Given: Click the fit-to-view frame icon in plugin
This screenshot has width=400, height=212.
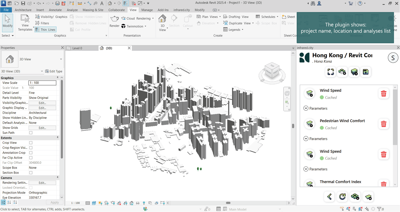Looking at the screenshot, I should click(x=331, y=72).
